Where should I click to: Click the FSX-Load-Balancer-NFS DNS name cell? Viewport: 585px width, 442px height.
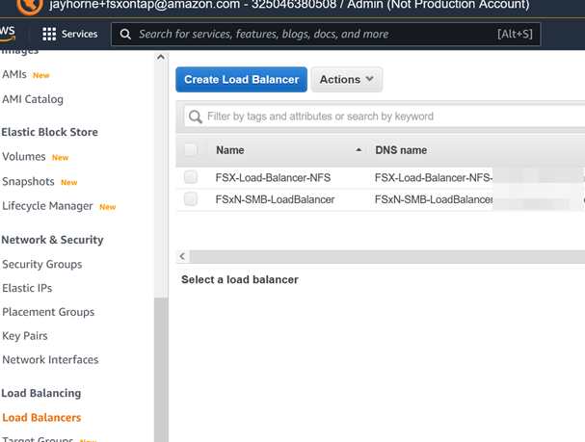(x=434, y=178)
